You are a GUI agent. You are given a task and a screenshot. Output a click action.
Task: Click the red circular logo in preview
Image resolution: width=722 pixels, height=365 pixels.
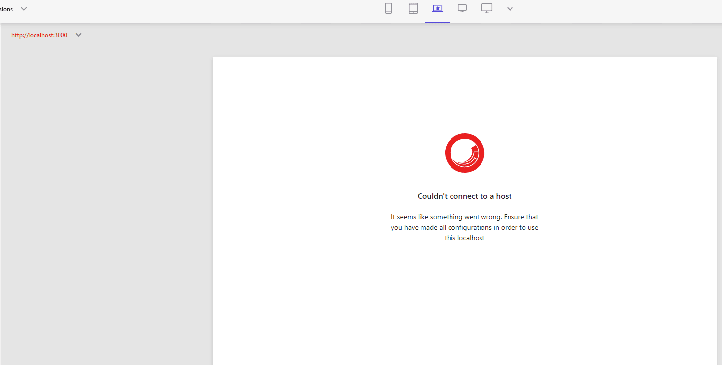coord(465,153)
